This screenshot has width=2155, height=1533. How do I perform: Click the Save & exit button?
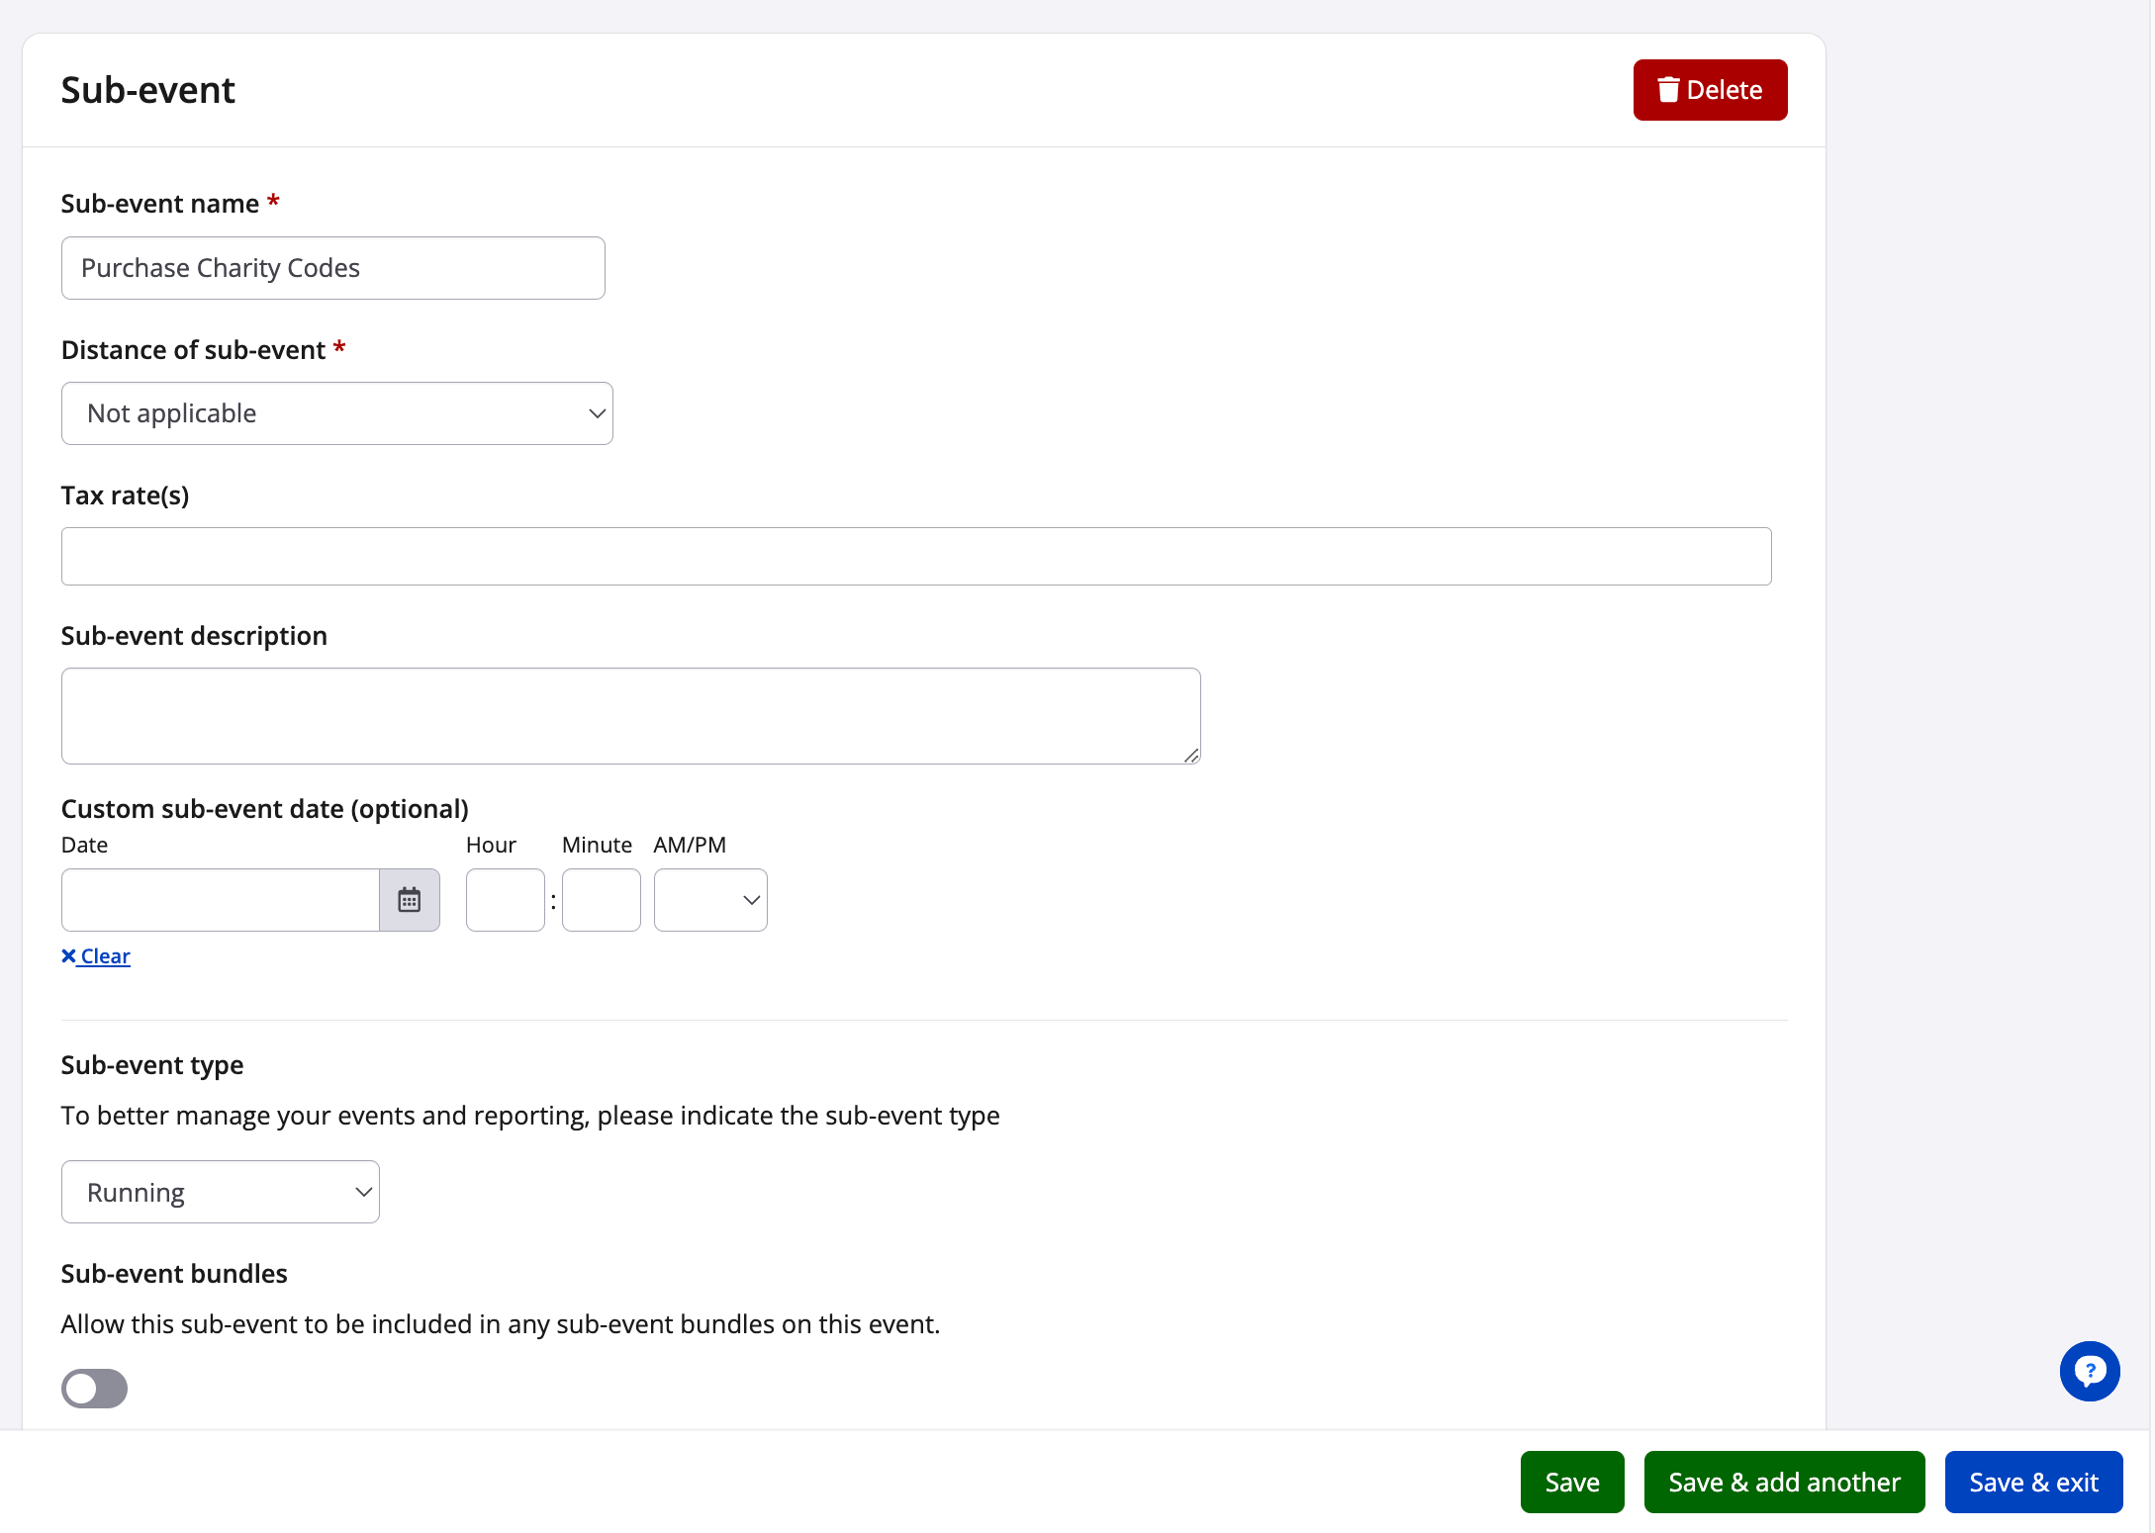2033,1482
